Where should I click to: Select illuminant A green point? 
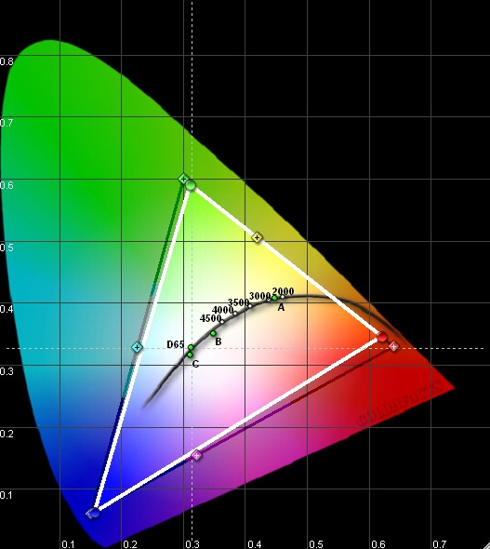274,298
